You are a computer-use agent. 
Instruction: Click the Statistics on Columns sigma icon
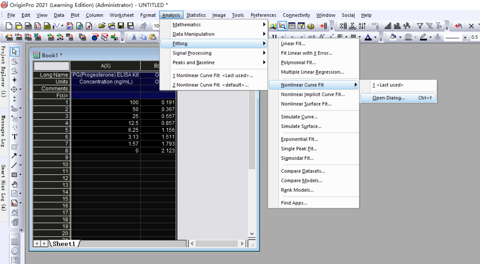click(343, 26)
